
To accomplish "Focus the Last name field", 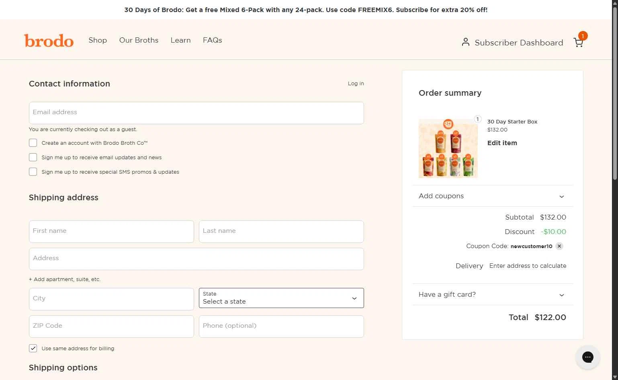I will 281,232.
